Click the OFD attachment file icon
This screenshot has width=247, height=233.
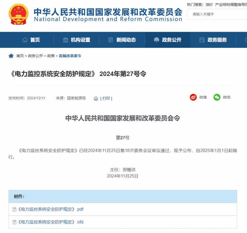tap(14, 222)
